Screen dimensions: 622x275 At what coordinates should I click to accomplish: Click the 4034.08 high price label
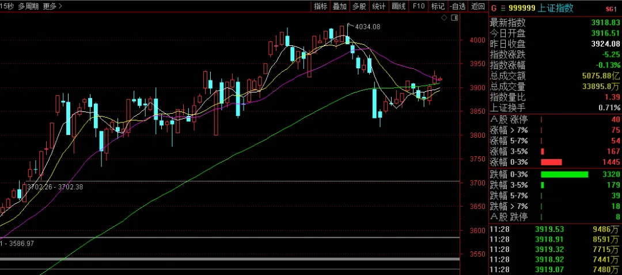pos(367,27)
